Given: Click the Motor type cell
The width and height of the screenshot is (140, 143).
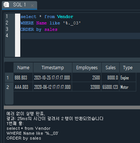Looking at the screenshot, I should coord(128,87).
